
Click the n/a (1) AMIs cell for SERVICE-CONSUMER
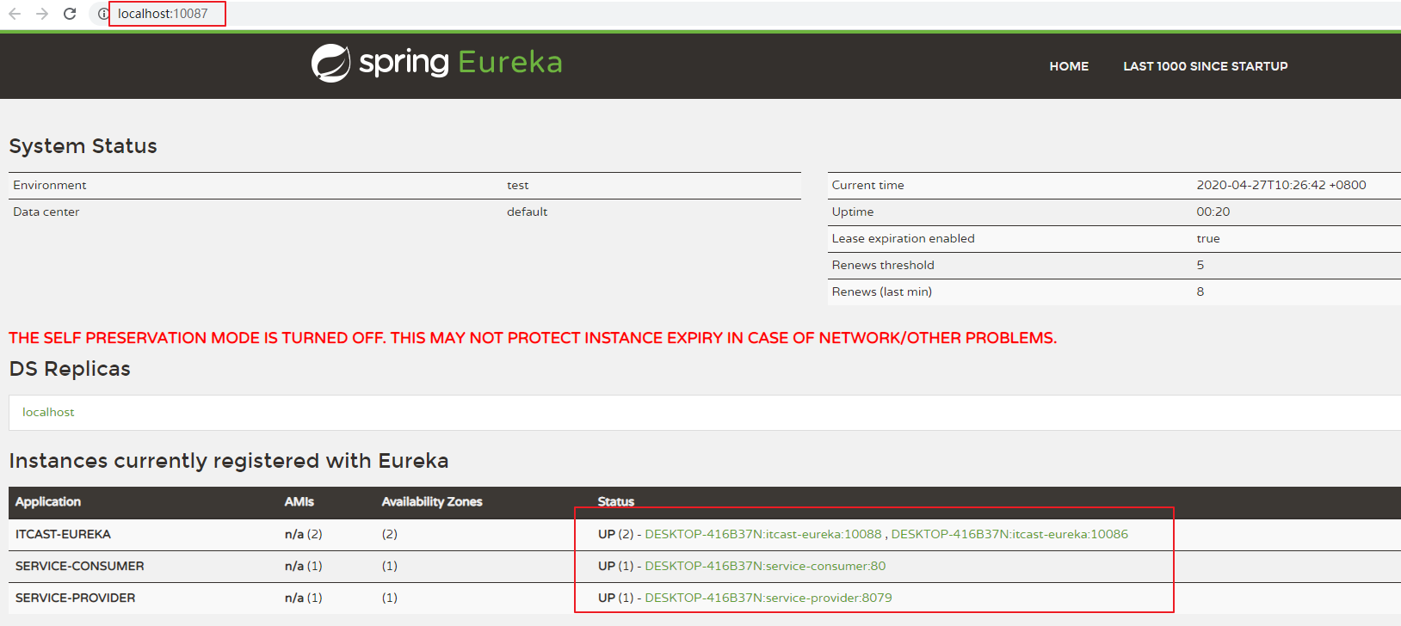pyautogui.click(x=304, y=566)
